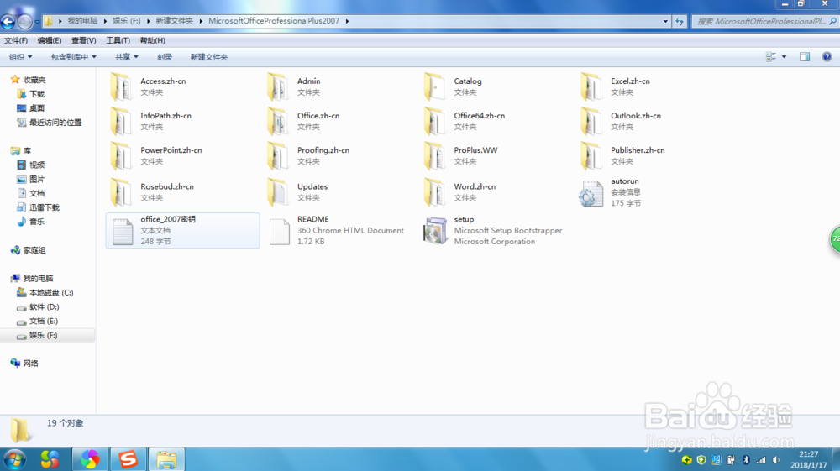Click the volume tray icon
Screen dimensions: 840x471
[775, 460]
